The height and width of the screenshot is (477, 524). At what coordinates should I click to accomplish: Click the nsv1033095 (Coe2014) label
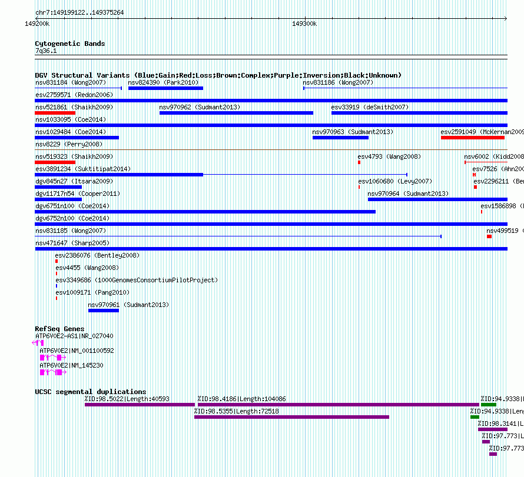71,119
